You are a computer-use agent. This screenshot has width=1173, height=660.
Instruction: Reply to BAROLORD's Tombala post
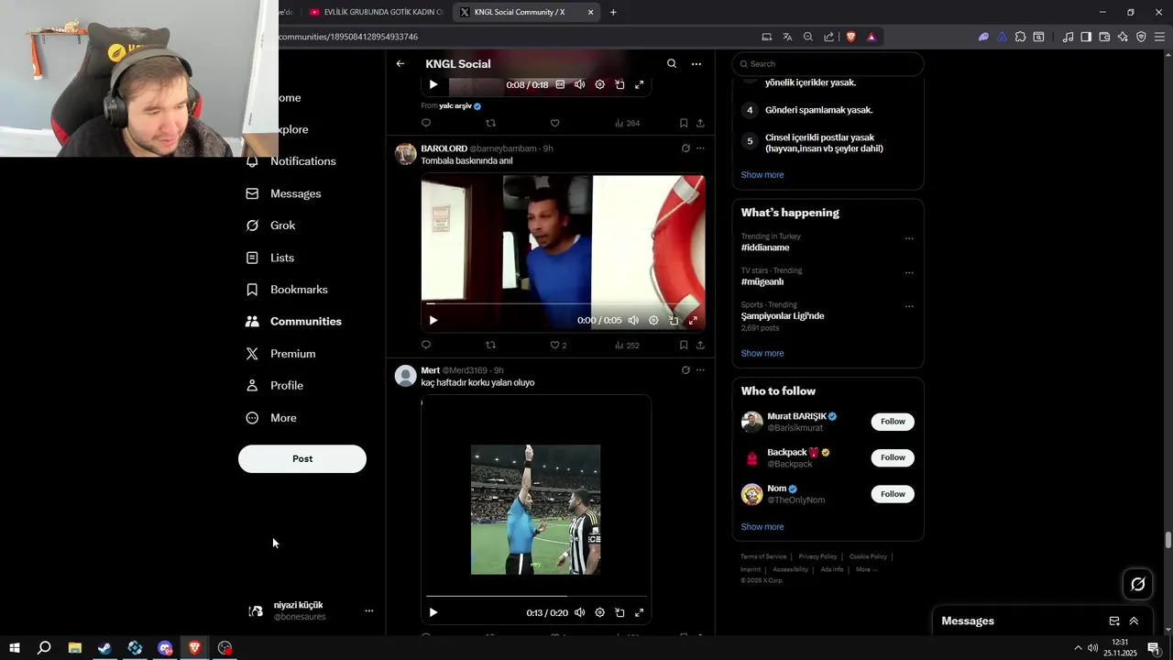coord(426,345)
